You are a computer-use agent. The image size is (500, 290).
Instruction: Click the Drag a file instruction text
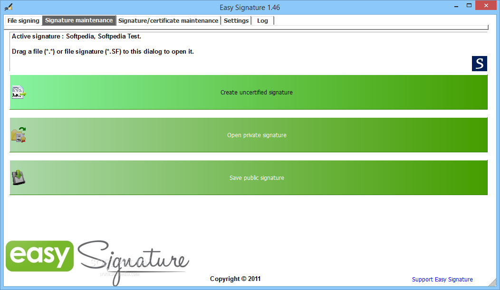coord(103,52)
